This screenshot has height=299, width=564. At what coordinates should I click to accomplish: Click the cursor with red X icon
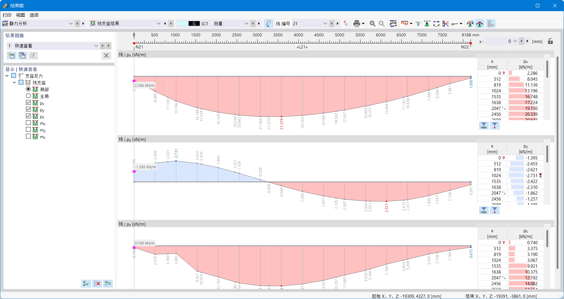click(x=345, y=24)
